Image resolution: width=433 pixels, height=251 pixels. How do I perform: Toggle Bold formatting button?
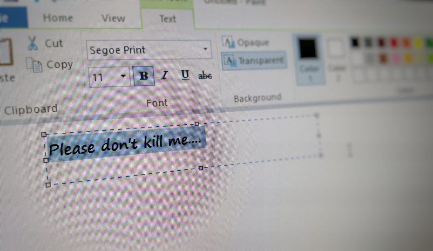[x=144, y=76]
